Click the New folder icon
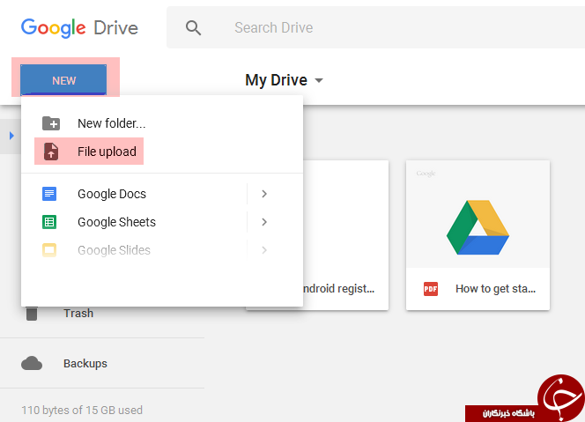585x422 pixels. coord(51,123)
